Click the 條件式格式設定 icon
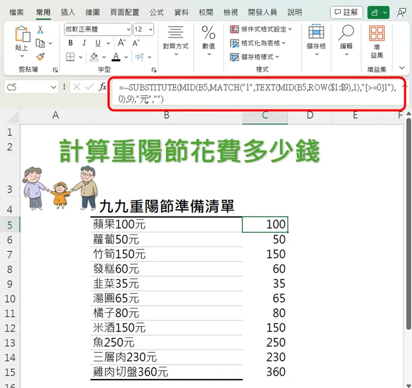 (234, 29)
